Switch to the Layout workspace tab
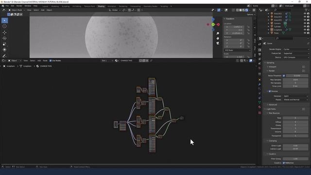 pyautogui.click(x=45, y=6)
